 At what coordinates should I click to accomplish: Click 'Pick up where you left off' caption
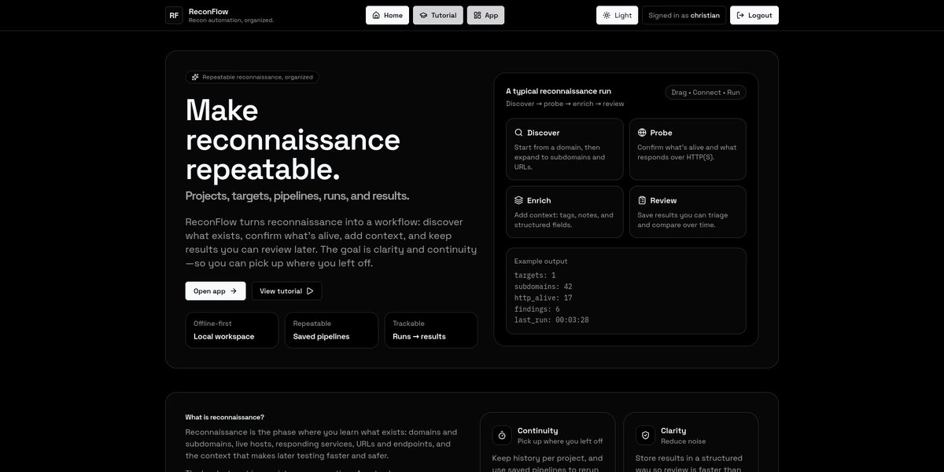(x=561, y=441)
